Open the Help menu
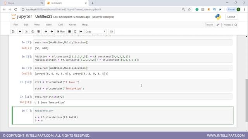Screen dimensions: 248x139 pyautogui.click(x=85, y=25)
